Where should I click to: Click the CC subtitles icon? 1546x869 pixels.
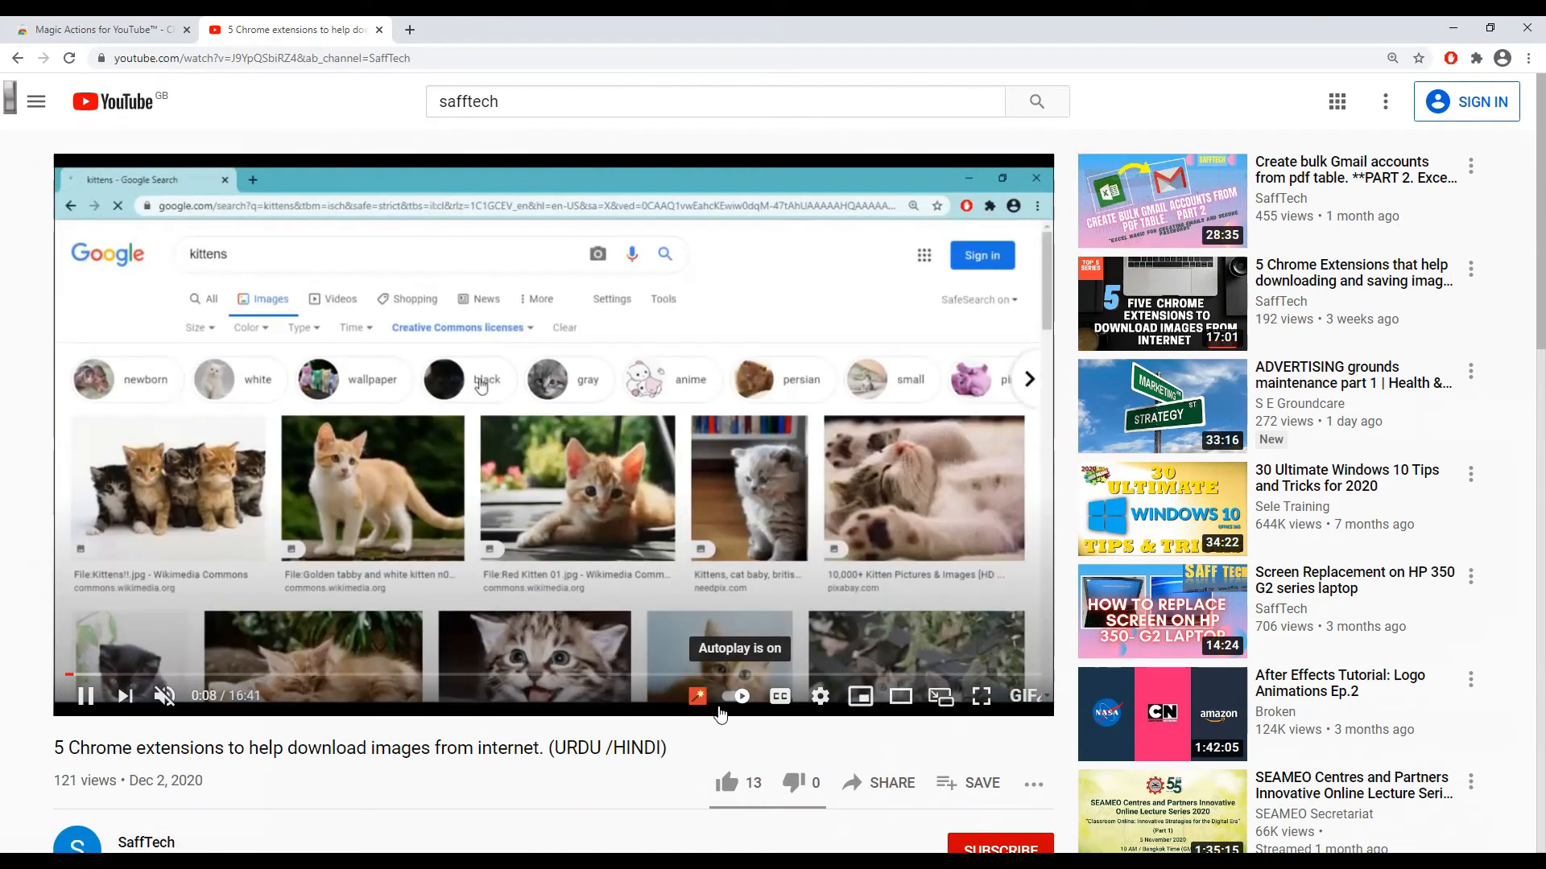tap(780, 696)
